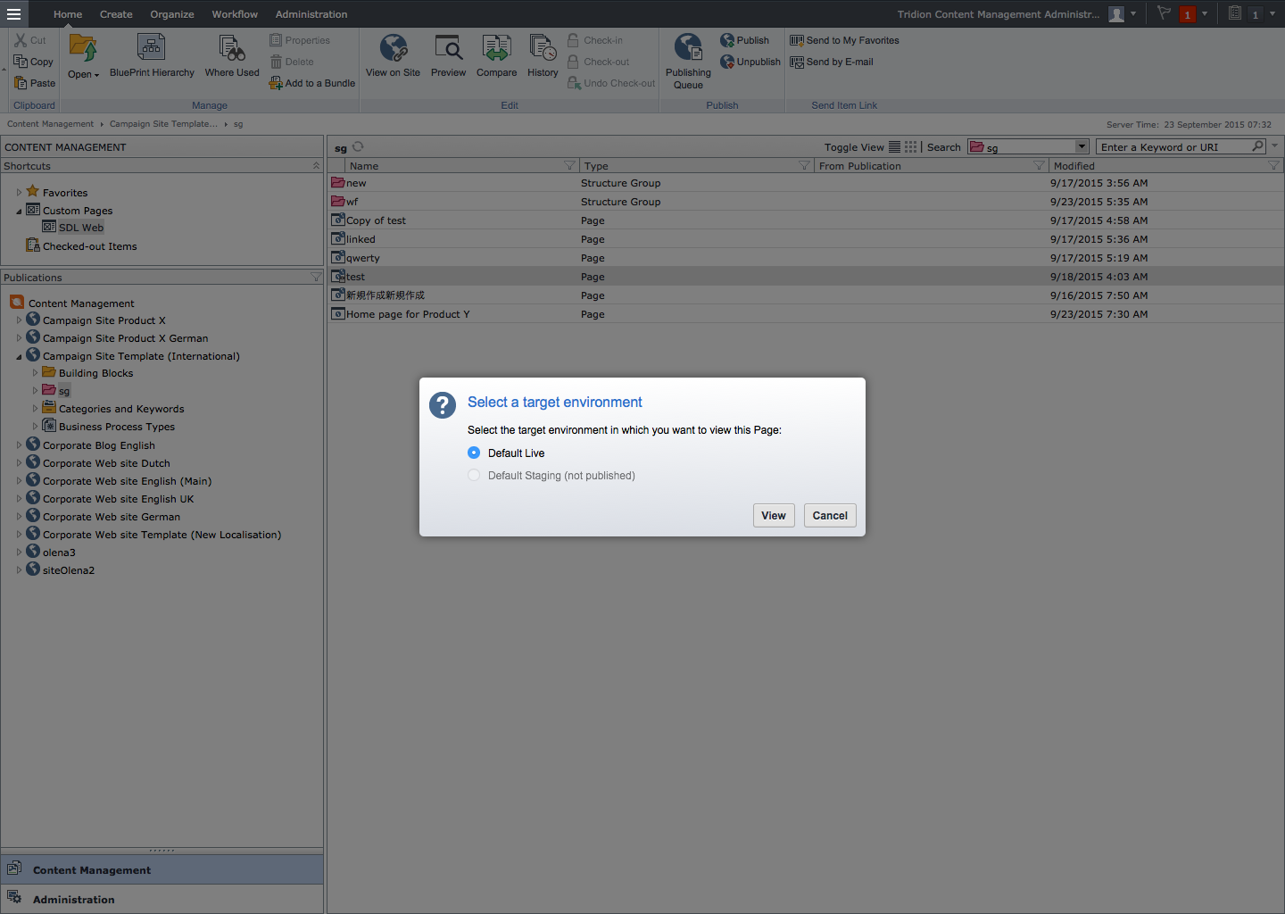Select the Default Staging radio option

[474, 476]
